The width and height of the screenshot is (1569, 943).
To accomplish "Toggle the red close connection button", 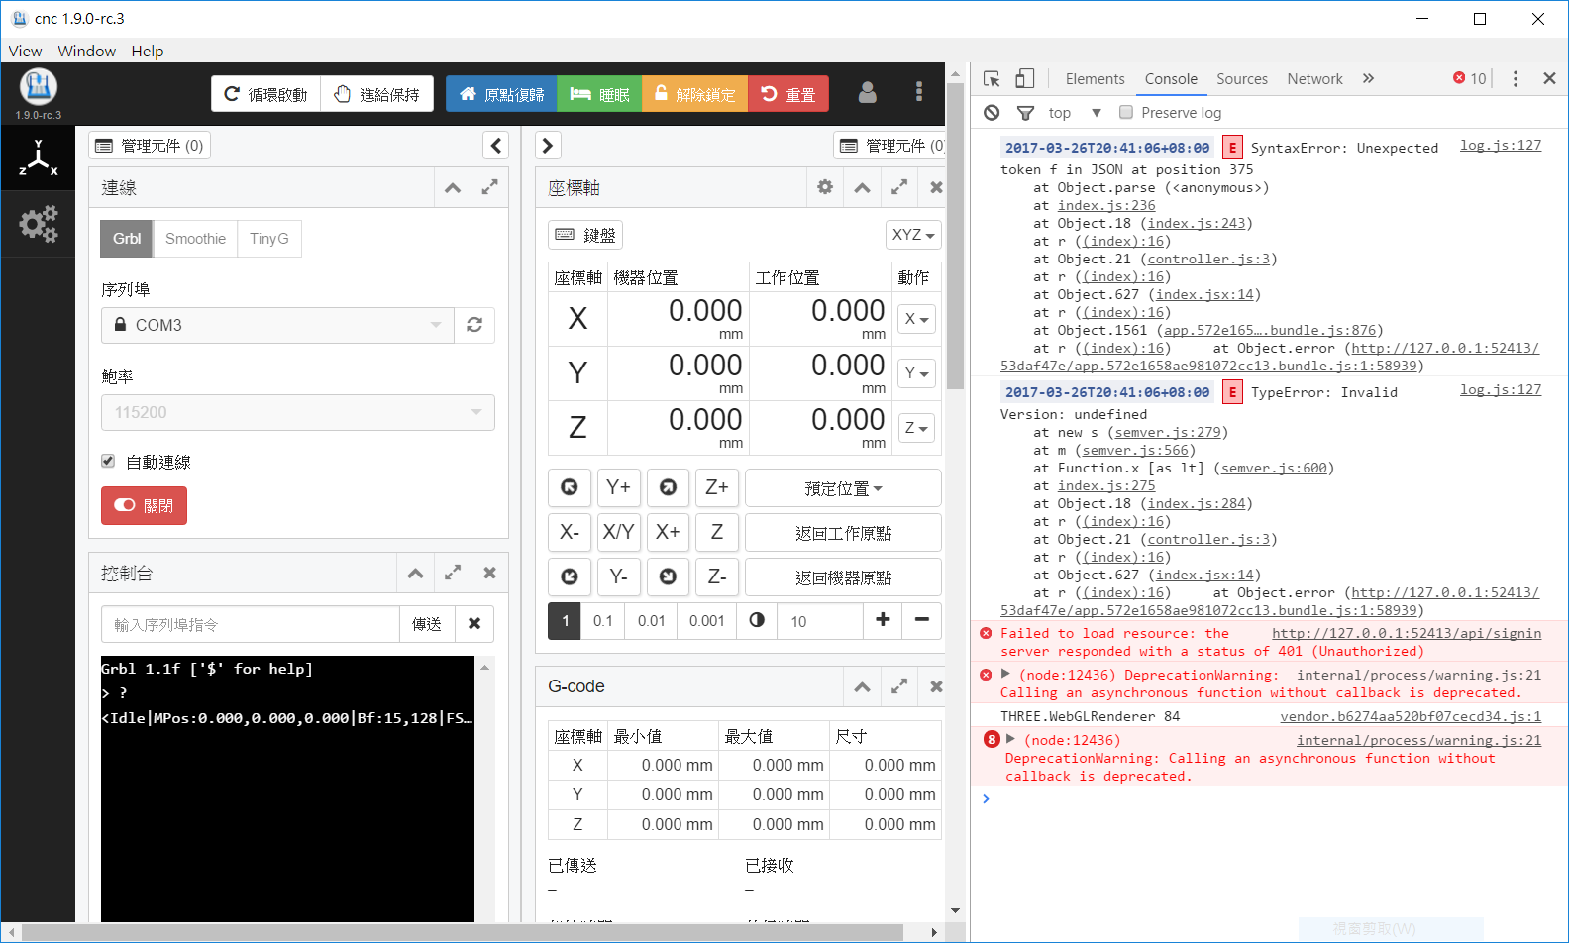I will 144,505.
